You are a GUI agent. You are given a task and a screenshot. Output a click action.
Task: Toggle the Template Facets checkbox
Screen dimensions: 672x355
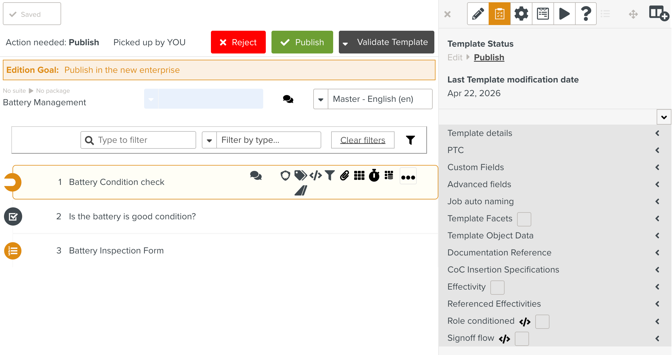[524, 219]
